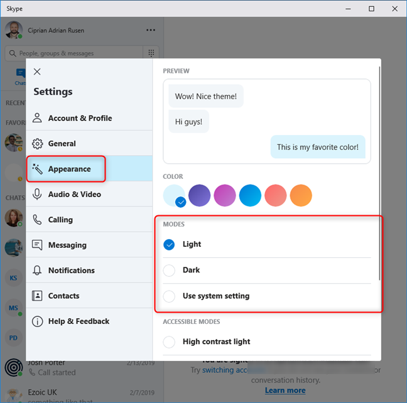Open Notifications settings section

89,271
